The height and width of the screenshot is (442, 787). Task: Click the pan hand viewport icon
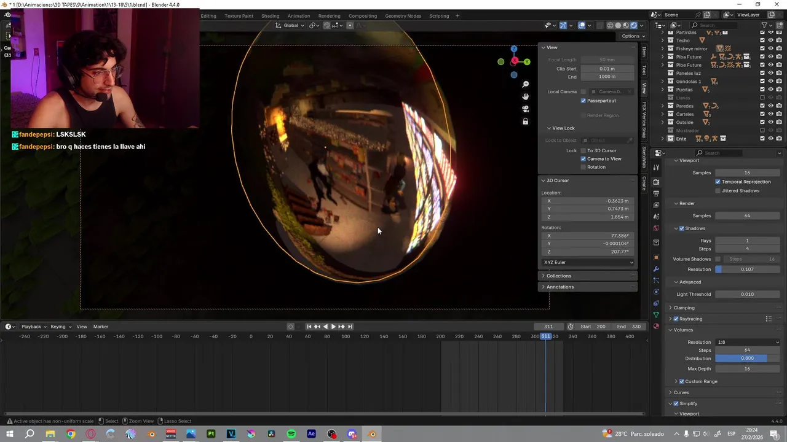click(x=526, y=96)
